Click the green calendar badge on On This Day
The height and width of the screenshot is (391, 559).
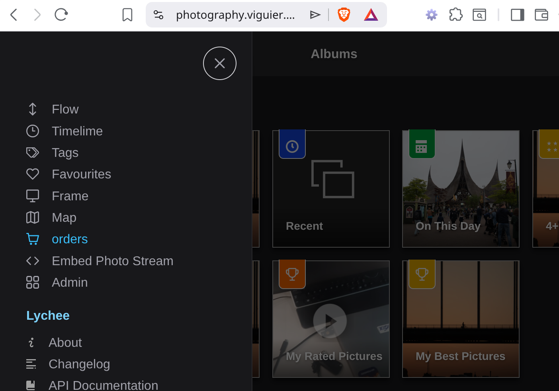(x=422, y=145)
